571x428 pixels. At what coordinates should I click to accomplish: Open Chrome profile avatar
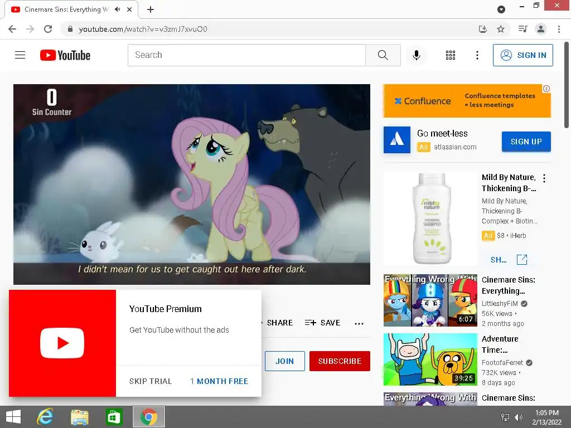click(541, 29)
